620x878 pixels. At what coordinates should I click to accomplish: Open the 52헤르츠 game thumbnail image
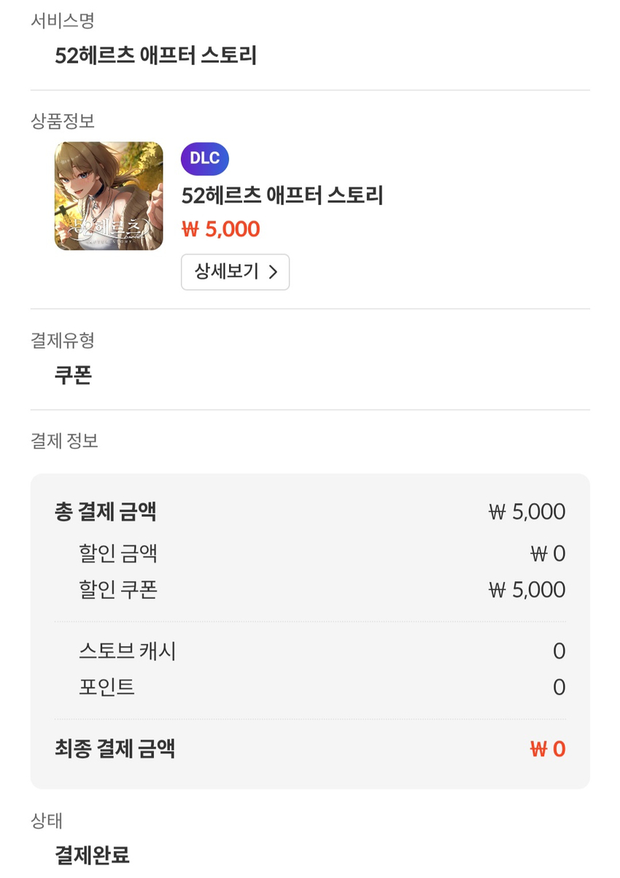pyautogui.click(x=109, y=196)
